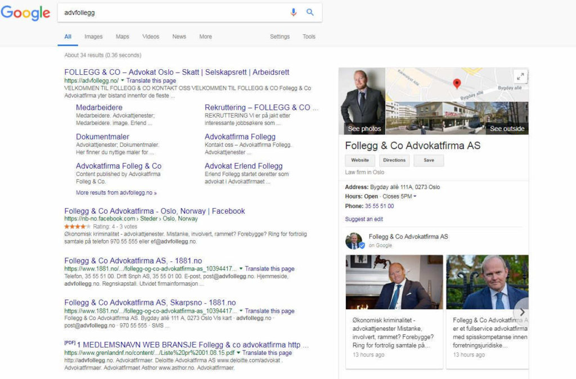Open the More search categories dropdown
Screen dimensions: 576x379
pos(205,36)
